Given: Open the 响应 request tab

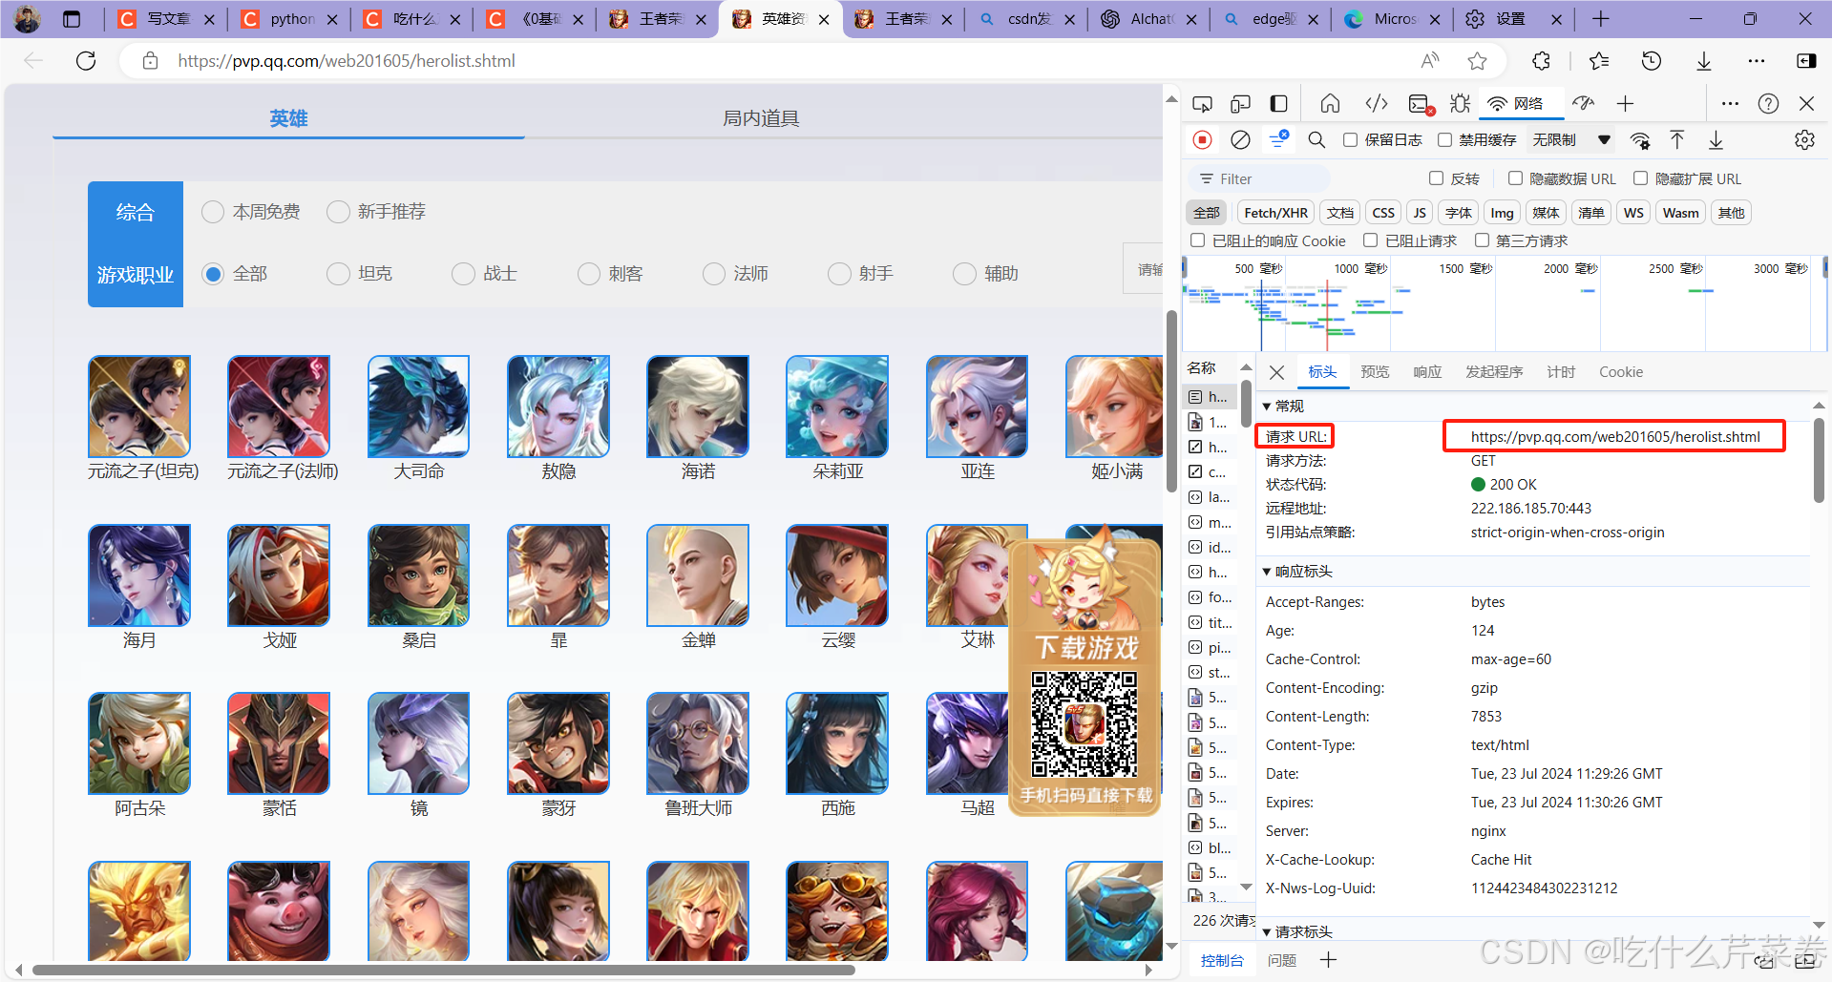Looking at the screenshot, I should point(1427,372).
